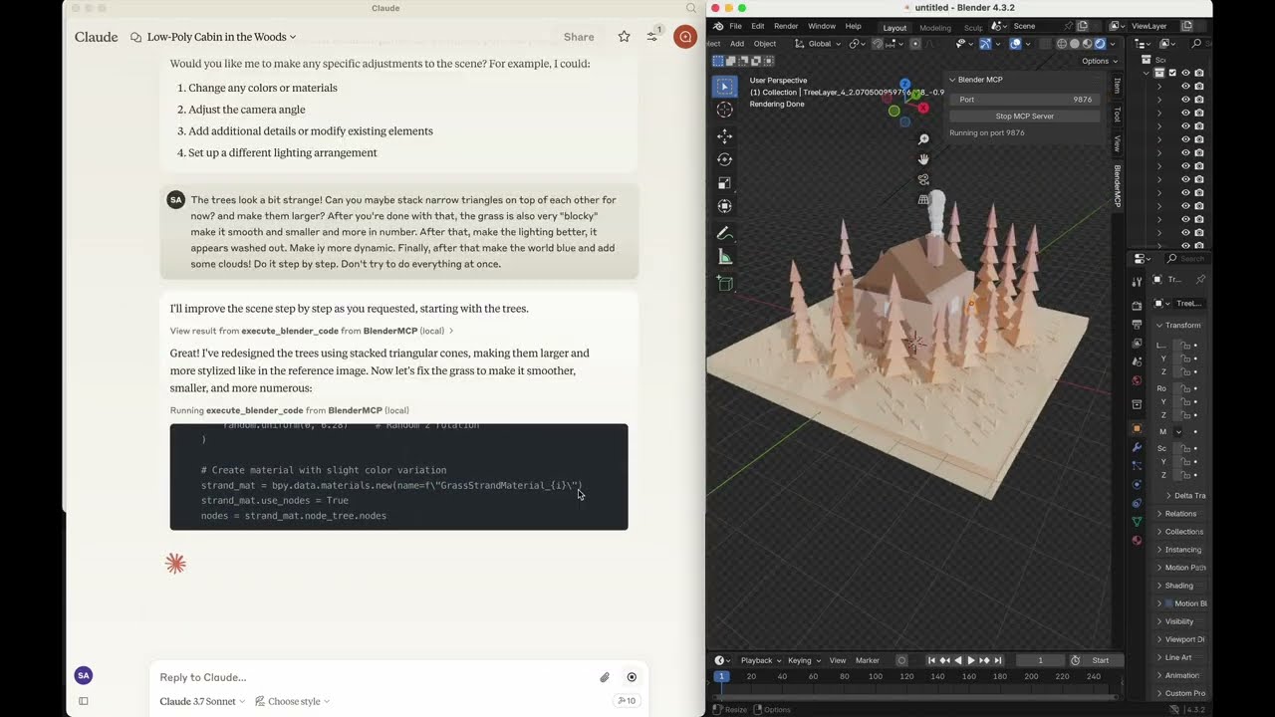Switch to Solid viewport shading
Image resolution: width=1275 pixels, height=717 pixels.
coord(1074,44)
